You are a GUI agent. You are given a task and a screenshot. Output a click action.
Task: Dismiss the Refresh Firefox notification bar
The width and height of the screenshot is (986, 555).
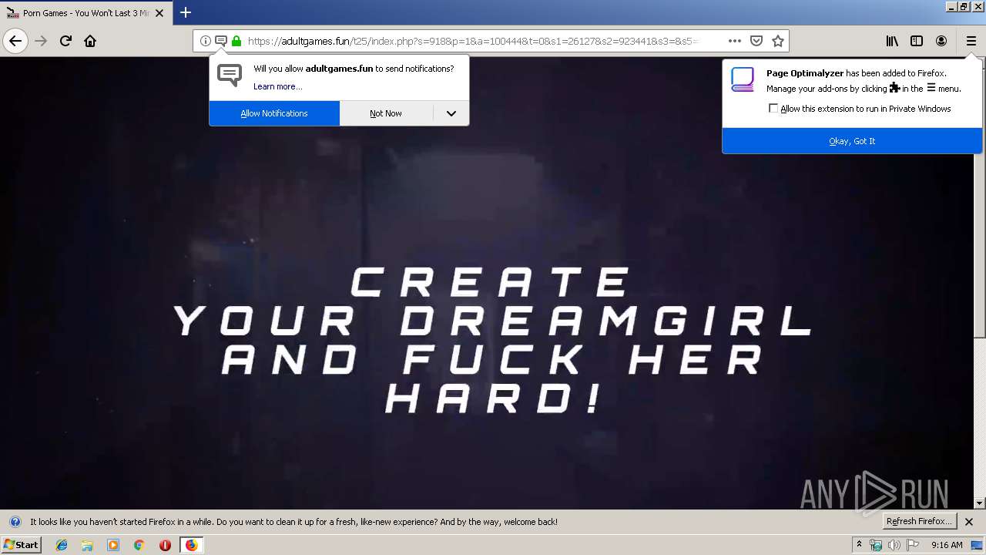(969, 522)
